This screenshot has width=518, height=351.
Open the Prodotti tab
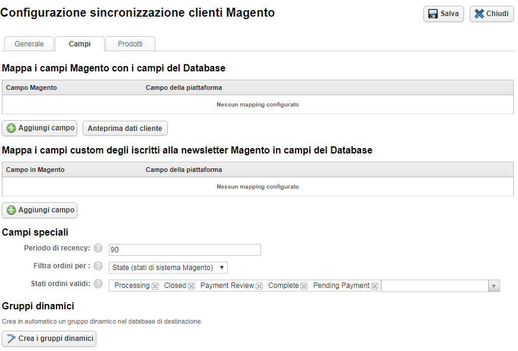130,44
